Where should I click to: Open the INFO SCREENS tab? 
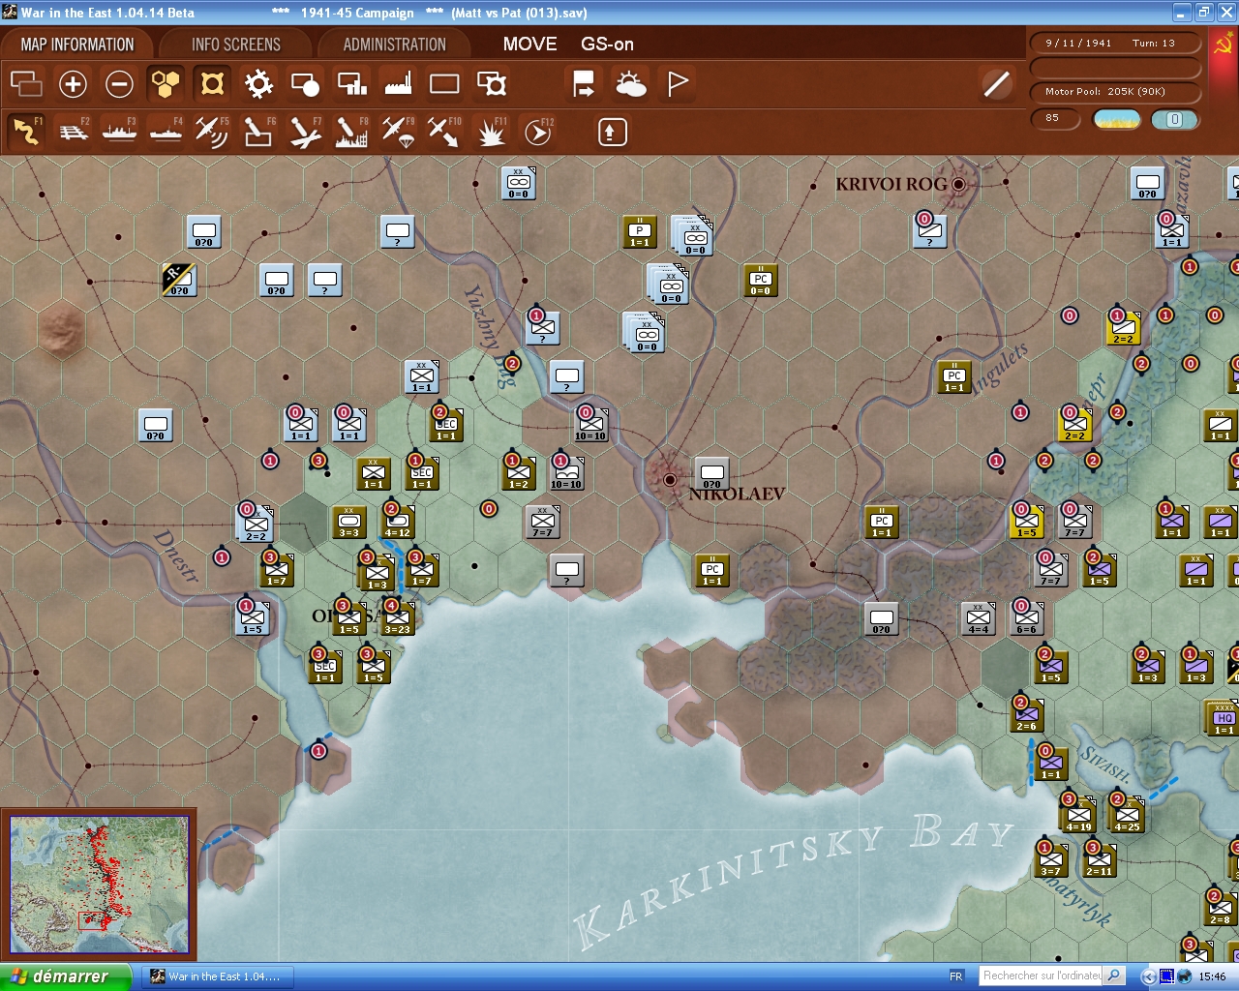point(236,45)
